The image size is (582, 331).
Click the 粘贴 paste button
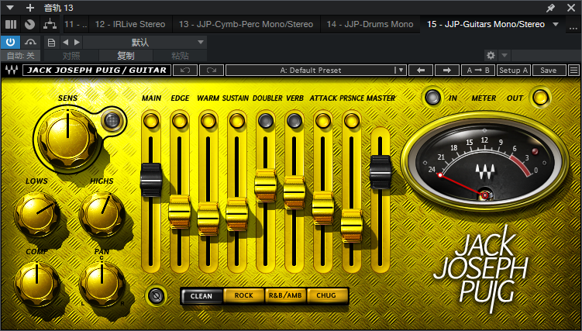(x=180, y=56)
